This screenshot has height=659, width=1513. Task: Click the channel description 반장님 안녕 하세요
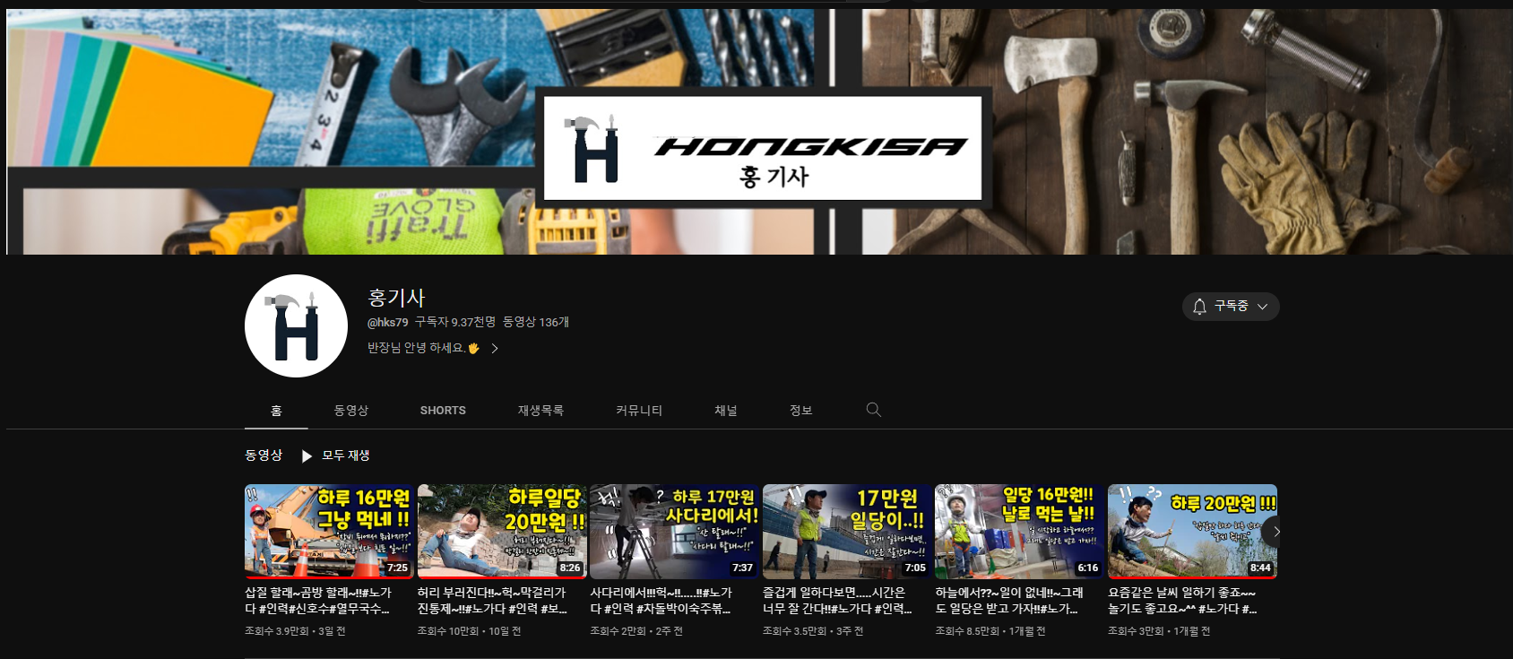(423, 348)
